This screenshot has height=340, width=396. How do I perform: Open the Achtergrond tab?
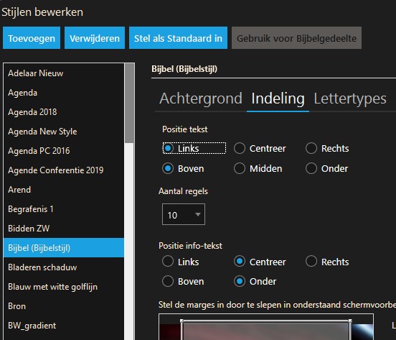pyautogui.click(x=201, y=98)
